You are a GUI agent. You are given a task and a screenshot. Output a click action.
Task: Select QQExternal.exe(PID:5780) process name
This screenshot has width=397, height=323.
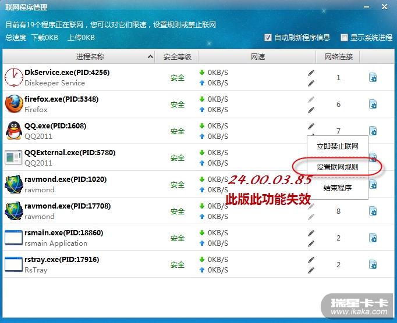point(70,153)
